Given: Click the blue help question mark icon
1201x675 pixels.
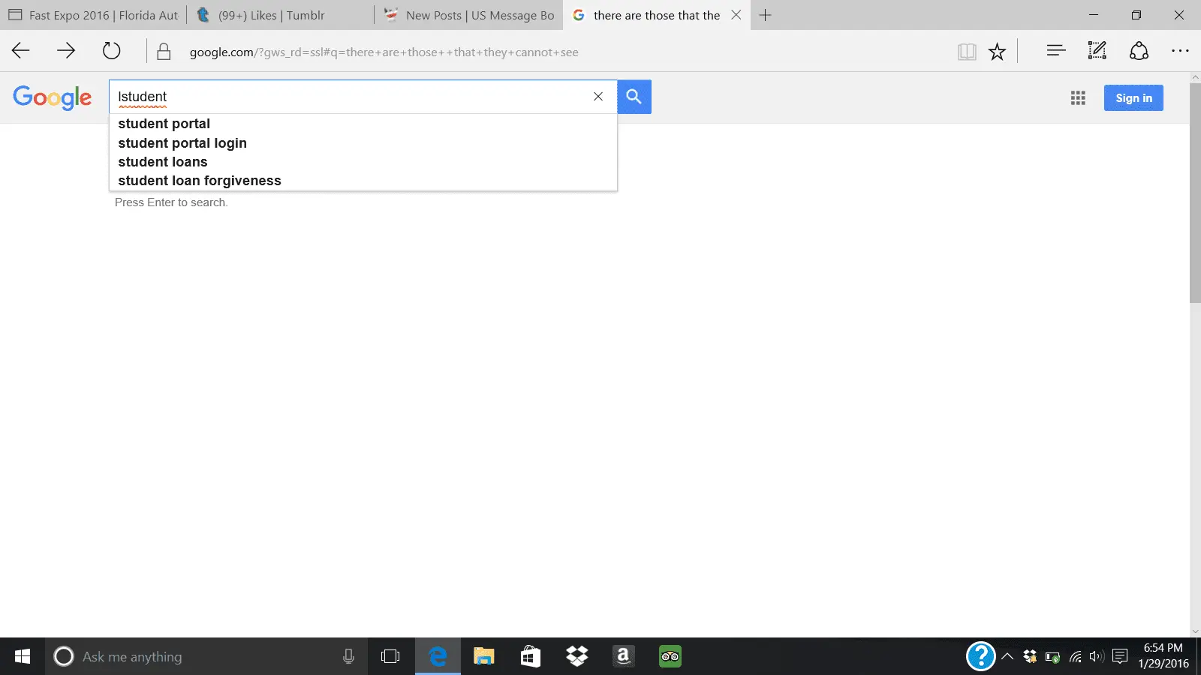Looking at the screenshot, I should (980, 656).
